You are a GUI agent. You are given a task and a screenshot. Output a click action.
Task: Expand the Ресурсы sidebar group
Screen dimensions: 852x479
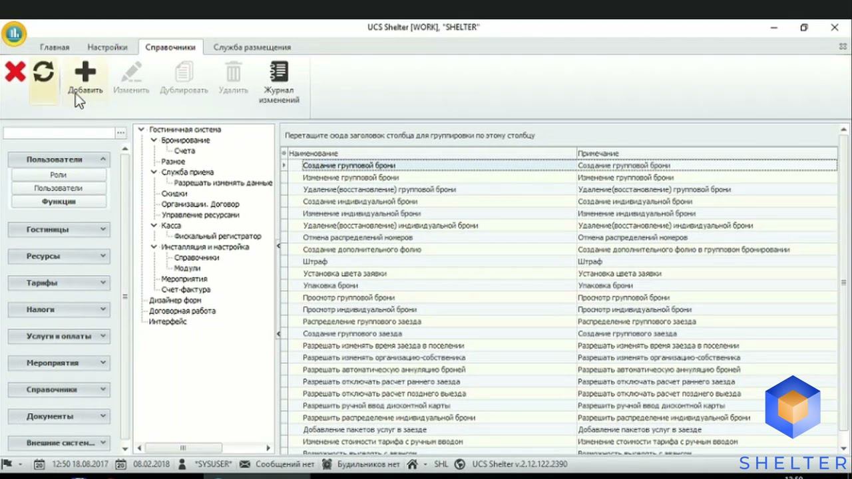coord(103,255)
